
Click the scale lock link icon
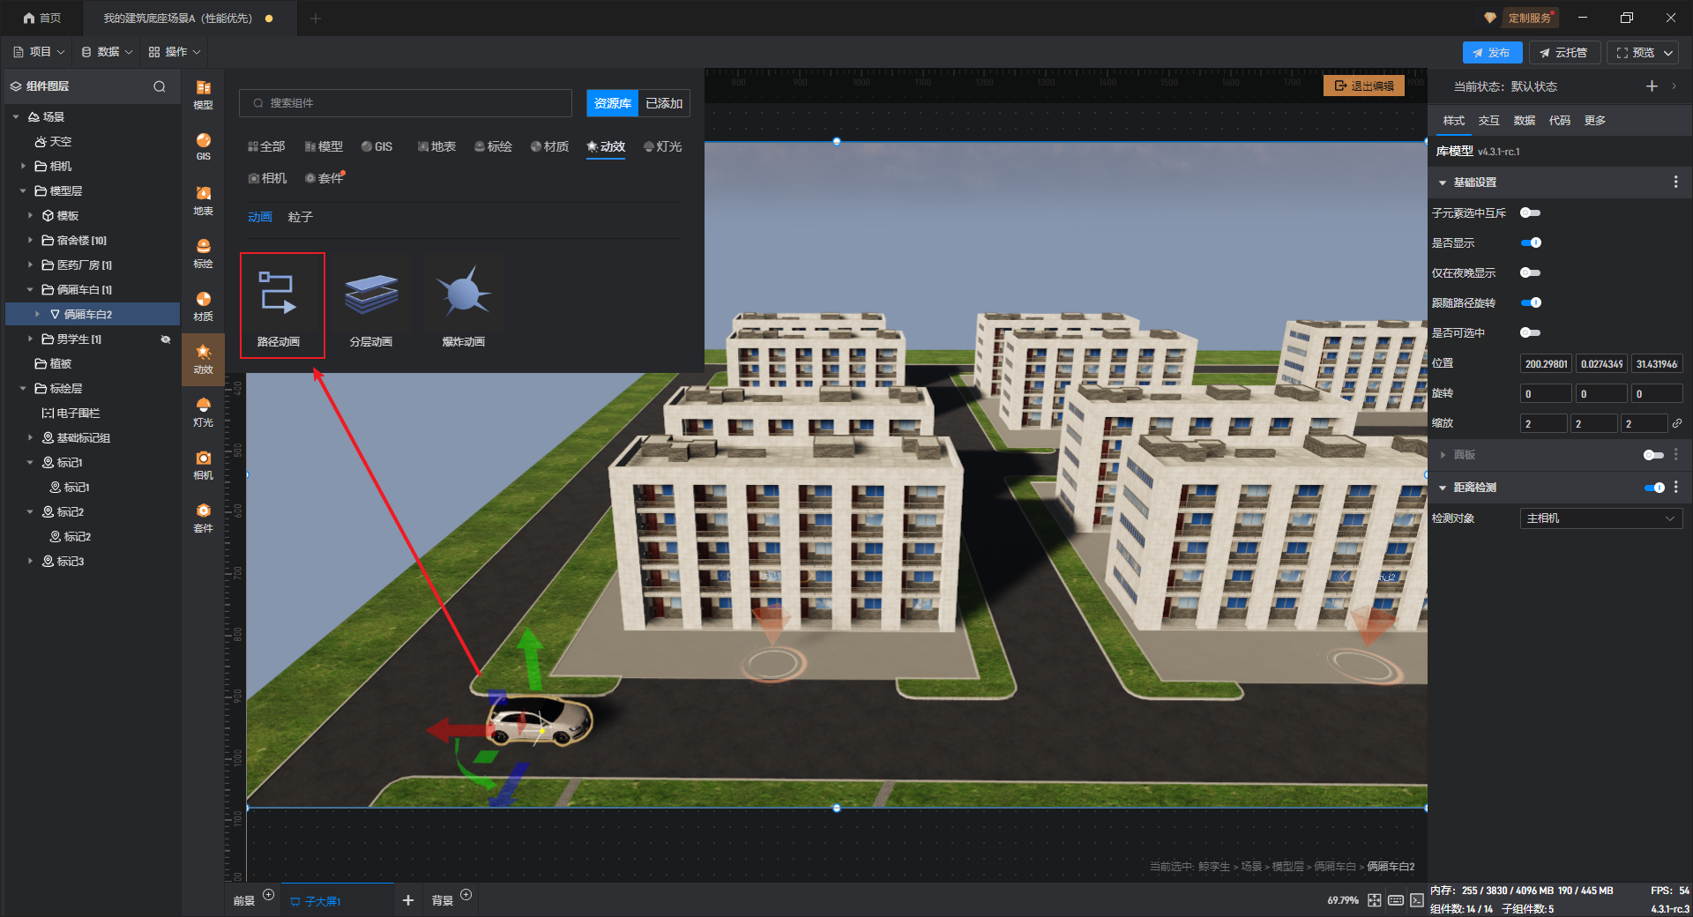point(1676,424)
